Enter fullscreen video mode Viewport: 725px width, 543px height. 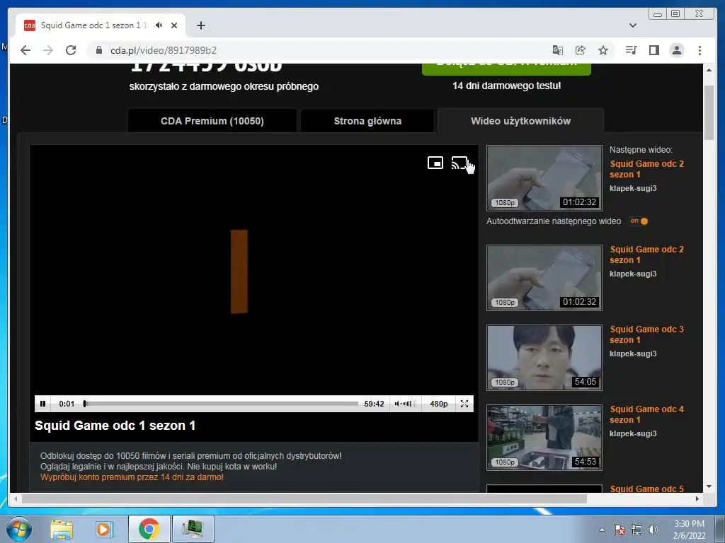[464, 404]
